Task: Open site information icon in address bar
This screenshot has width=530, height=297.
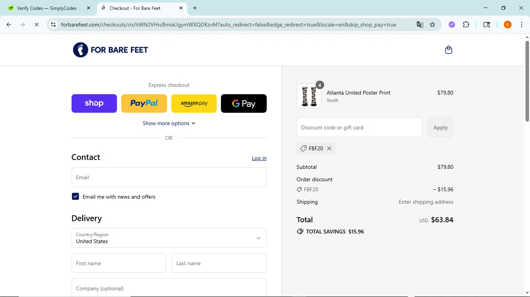Action: [53, 25]
